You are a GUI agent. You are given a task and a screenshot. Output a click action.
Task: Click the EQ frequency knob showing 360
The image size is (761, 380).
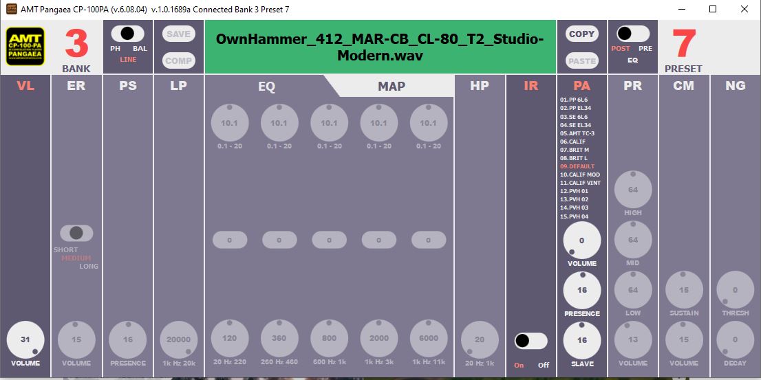pyautogui.click(x=279, y=338)
